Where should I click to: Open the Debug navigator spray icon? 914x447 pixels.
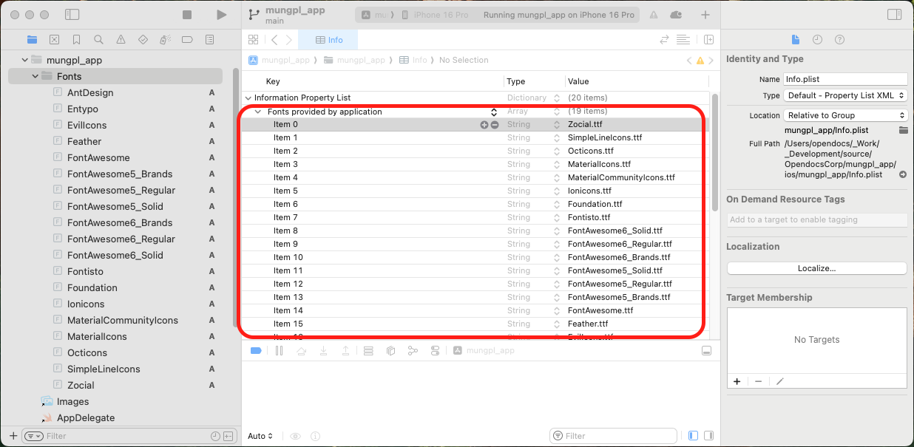click(165, 40)
